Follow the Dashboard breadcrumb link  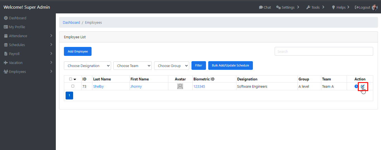click(71, 22)
